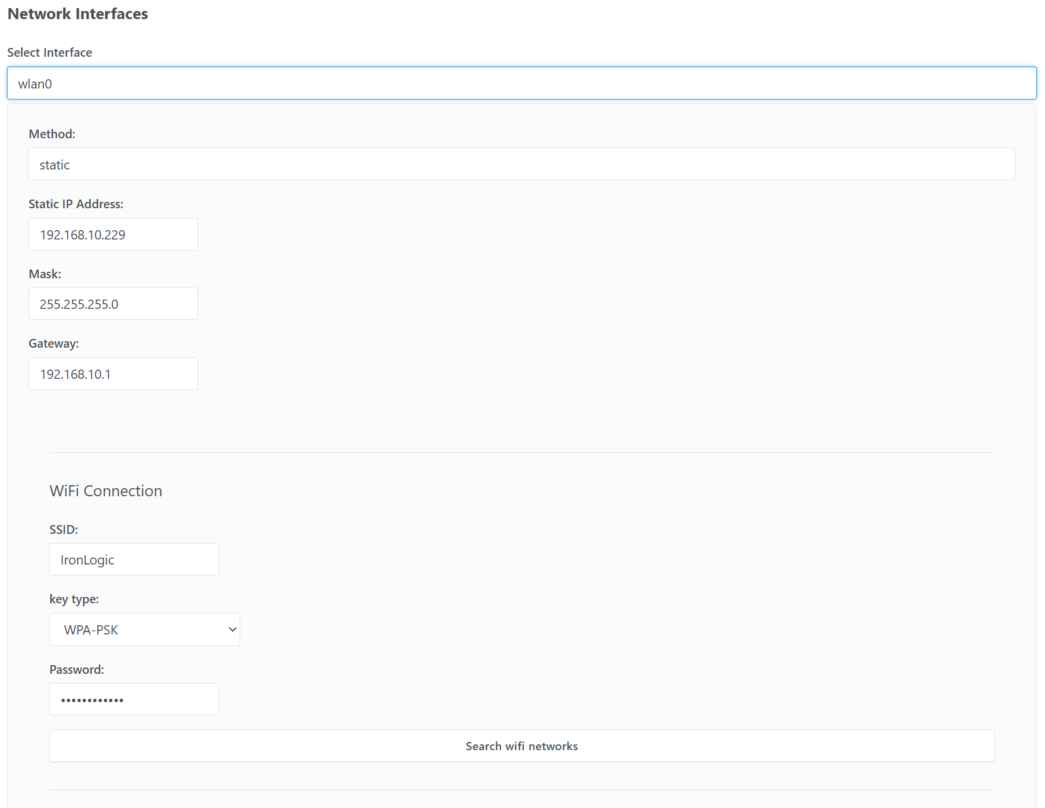The image size is (1045, 808).
Task: Click into the Mask input field
Action: 113,304
